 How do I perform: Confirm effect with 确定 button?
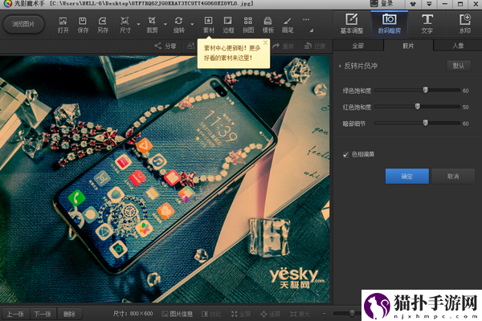pos(407,176)
